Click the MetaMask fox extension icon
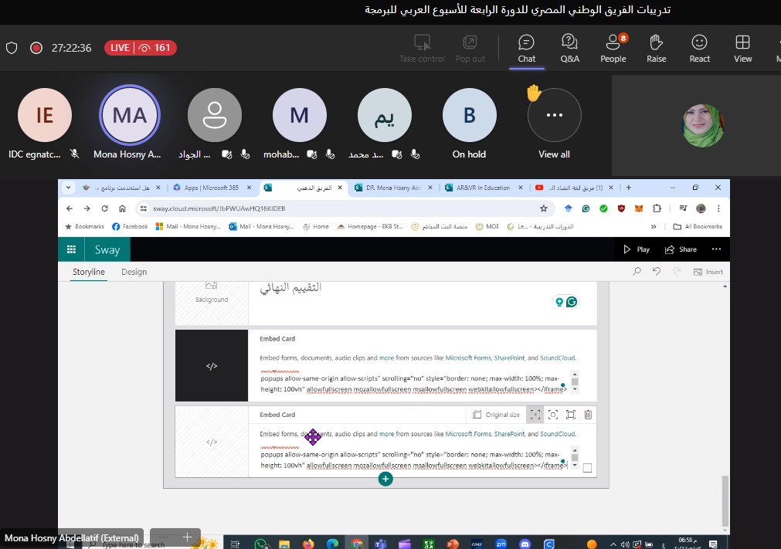 [x=639, y=208]
